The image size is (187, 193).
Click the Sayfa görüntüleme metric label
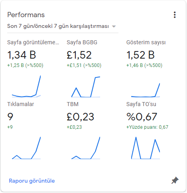tap(33, 42)
